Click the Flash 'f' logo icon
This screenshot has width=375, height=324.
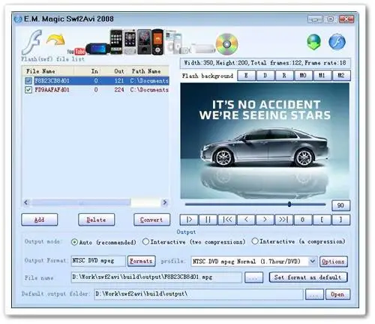tap(32, 42)
